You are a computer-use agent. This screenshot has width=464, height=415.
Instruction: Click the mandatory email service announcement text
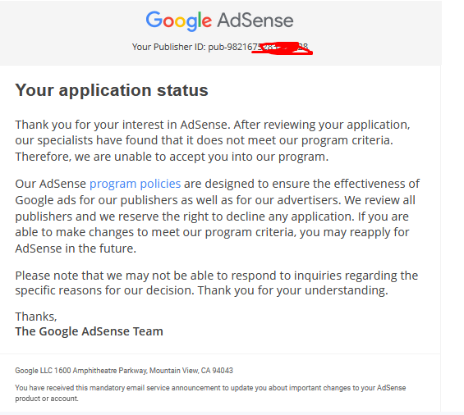coord(210,393)
